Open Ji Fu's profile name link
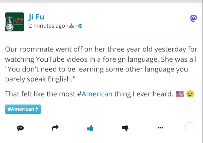 click(x=36, y=17)
